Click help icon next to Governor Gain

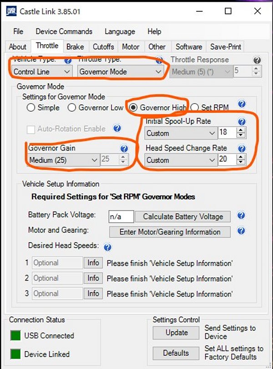click(x=124, y=149)
